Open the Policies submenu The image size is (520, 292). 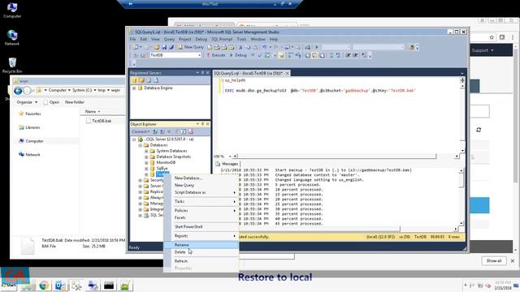[201, 211]
